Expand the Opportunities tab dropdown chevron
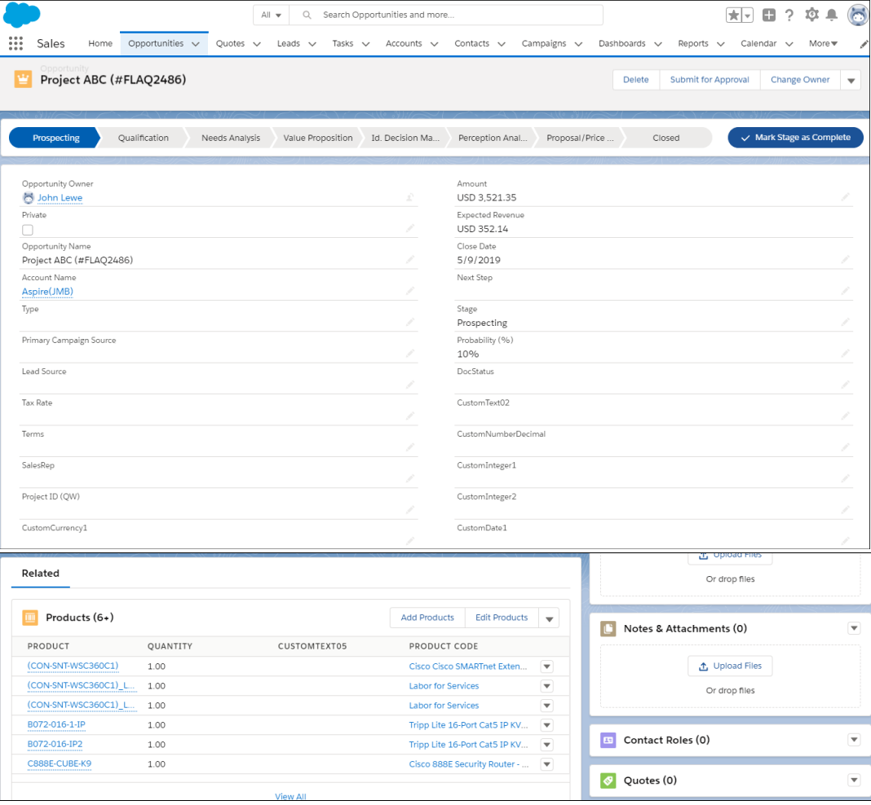871x805 pixels. click(x=196, y=44)
